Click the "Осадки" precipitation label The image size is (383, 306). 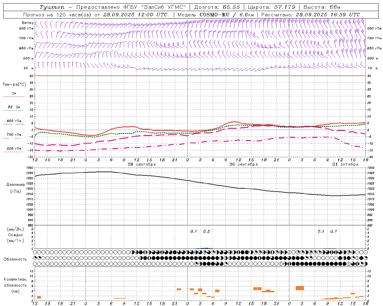point(16,235)
